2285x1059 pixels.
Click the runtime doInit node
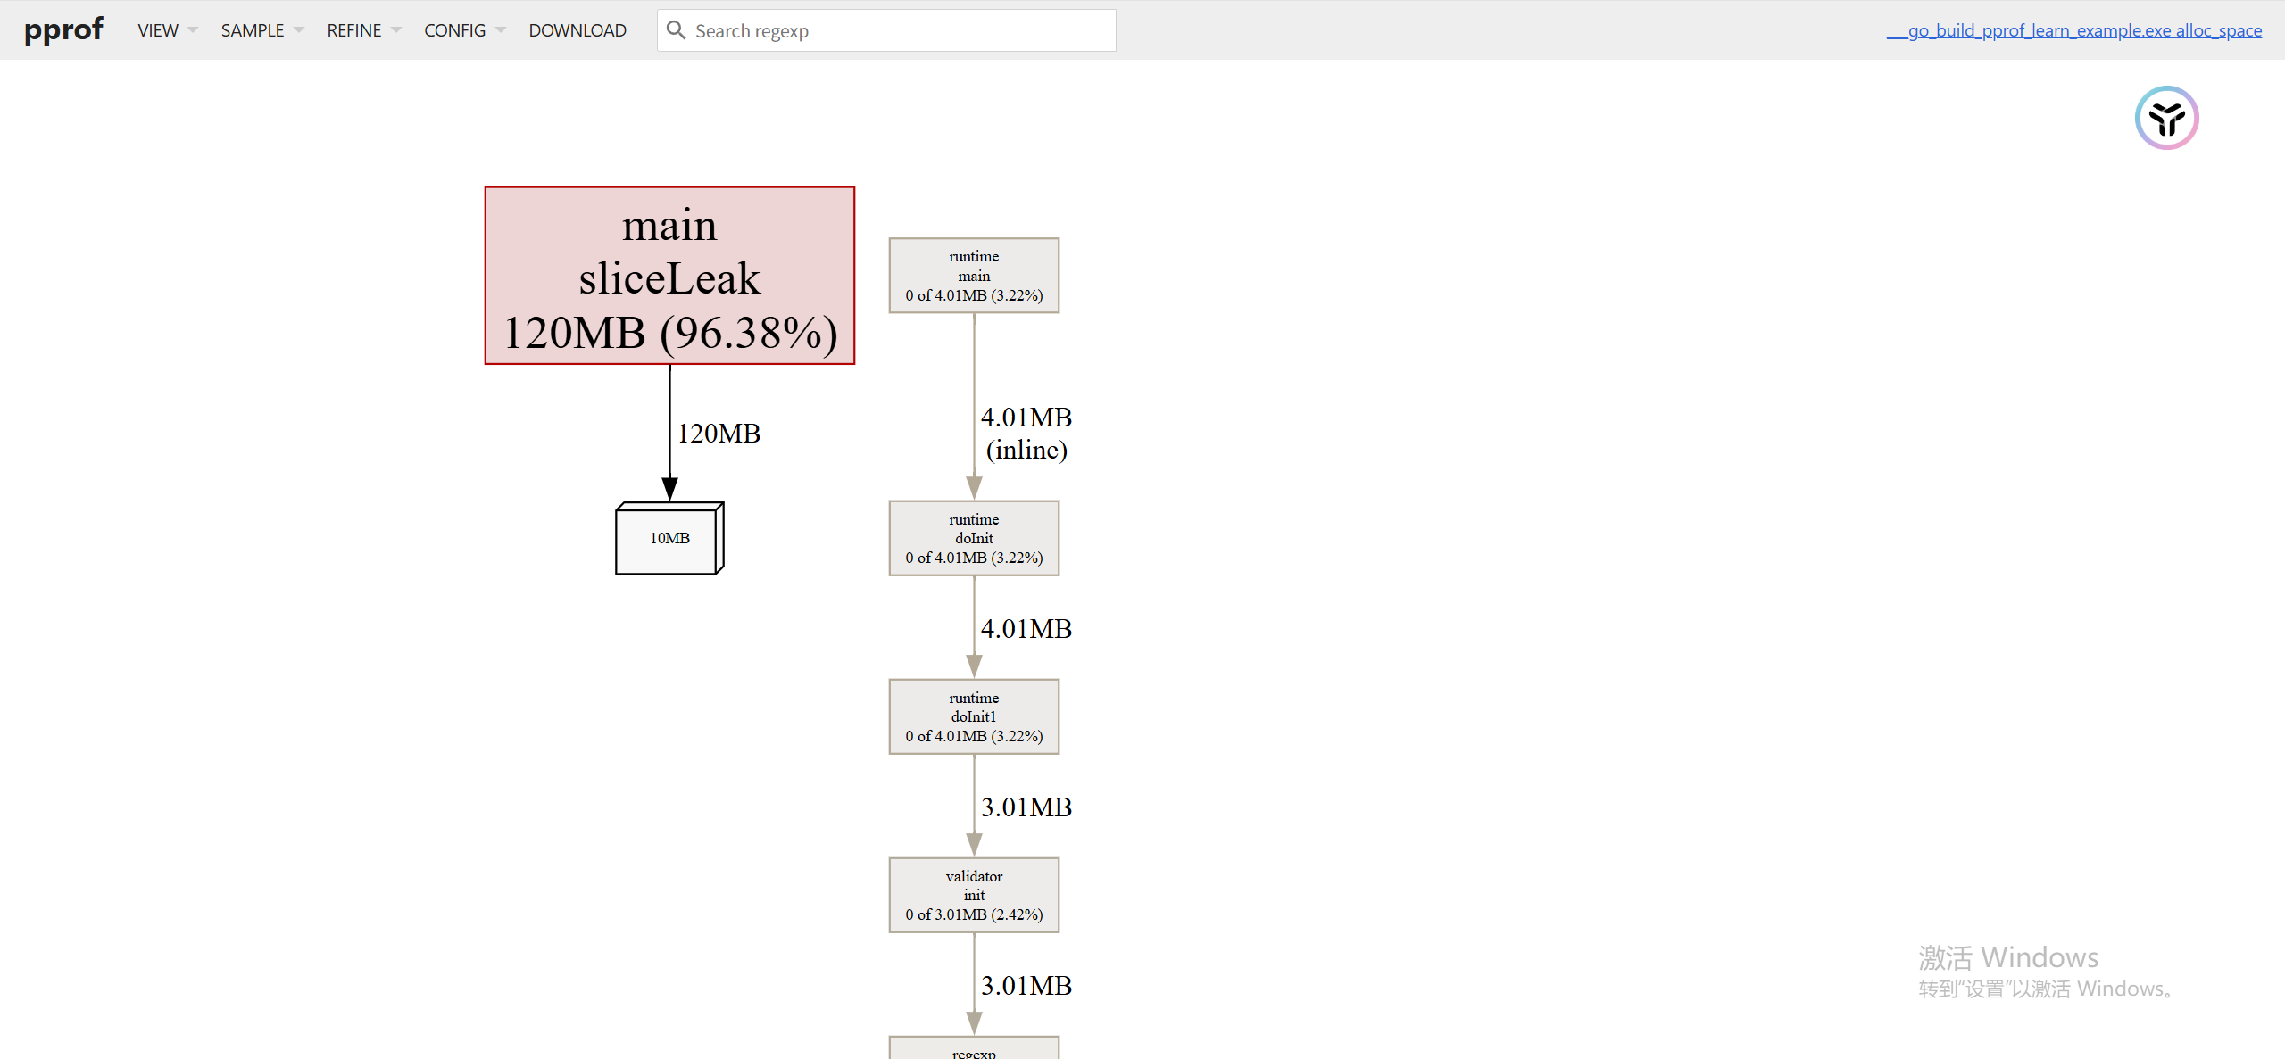(974, 538)
